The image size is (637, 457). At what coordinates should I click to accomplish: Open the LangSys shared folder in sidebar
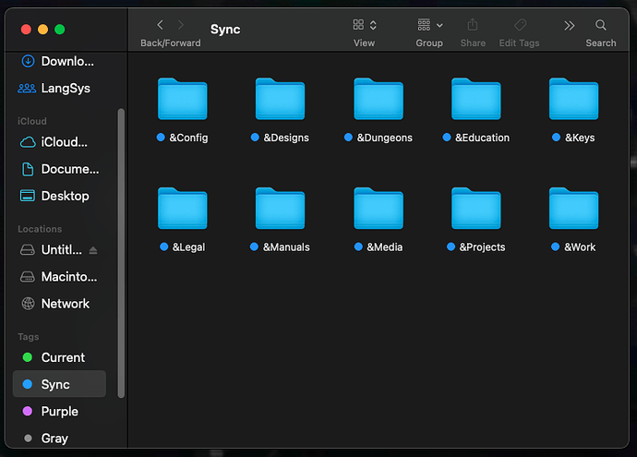click(59, 88)
